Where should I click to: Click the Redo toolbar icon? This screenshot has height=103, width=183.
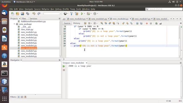(x=39, y=14)
